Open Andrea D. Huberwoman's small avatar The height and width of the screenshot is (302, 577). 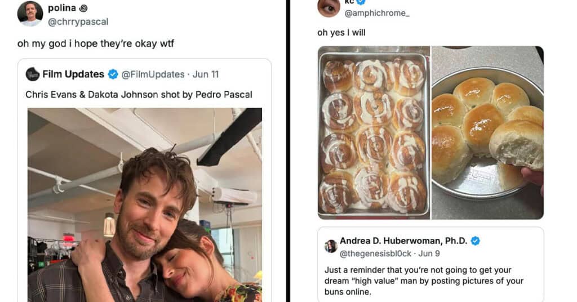click(x=331, y=246)
